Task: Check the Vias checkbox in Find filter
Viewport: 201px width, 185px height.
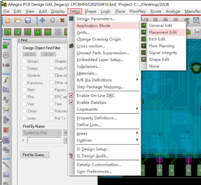Action: coord(24,104)
